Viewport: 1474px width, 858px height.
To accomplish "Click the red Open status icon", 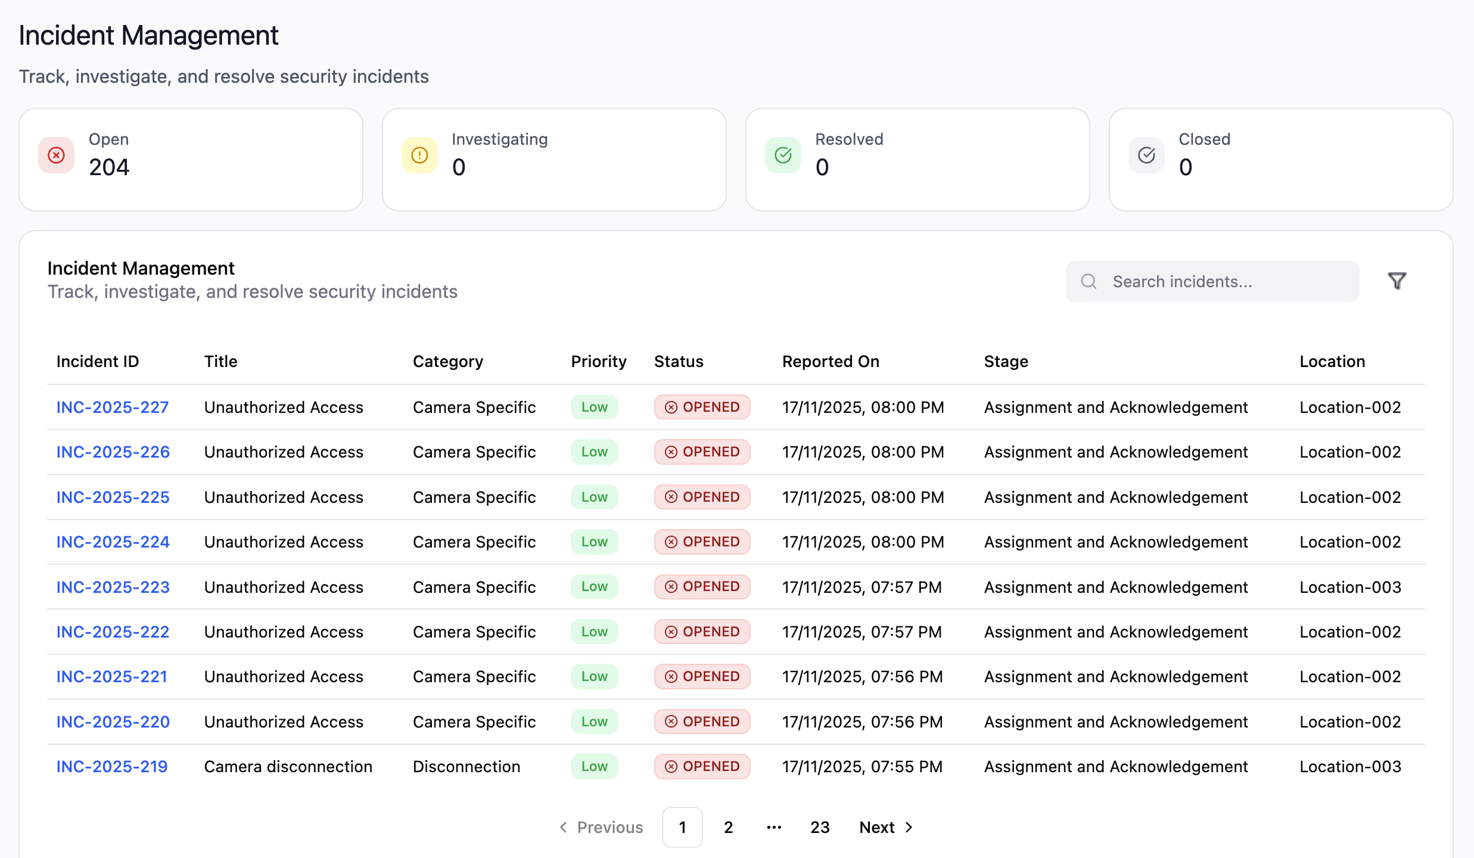I will coord(57,156).
